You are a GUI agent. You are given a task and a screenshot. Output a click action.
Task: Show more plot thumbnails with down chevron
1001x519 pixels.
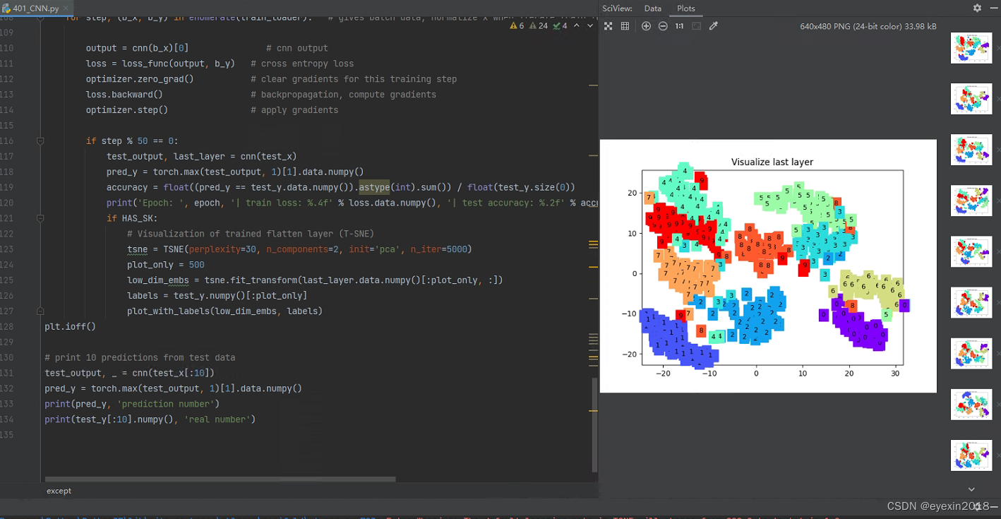[x=971, y=489]
